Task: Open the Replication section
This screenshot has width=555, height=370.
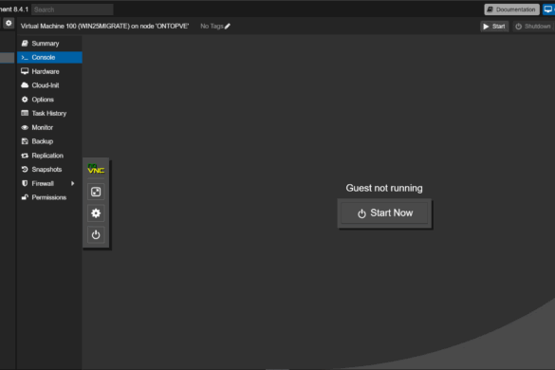Action: coord(49,156)
